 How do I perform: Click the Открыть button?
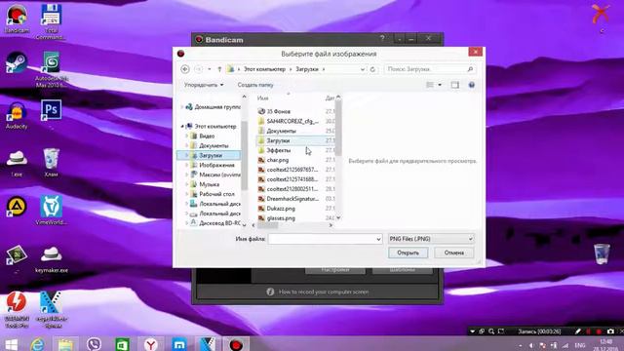pyautogui.click(x=408, y=253)
